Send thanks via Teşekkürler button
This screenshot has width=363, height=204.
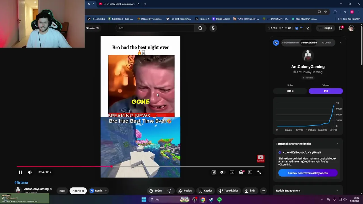pos(228,191)
